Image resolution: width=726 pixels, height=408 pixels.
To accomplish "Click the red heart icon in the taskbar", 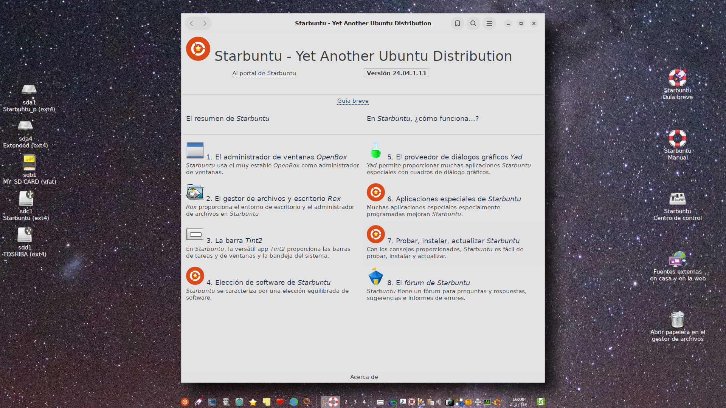I will tap(280, 402).
